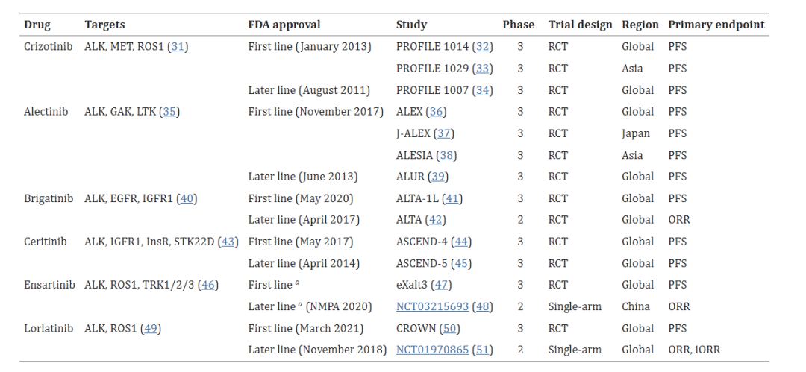Follow citation 34 for PROFILE 1007
The height and width of the screenshot is (372, 806).
click(483, 90)
